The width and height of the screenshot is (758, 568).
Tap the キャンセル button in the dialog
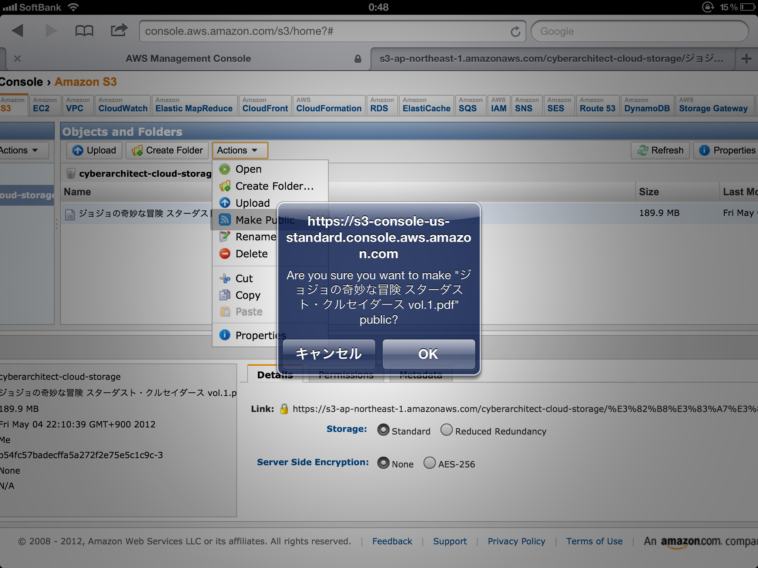[329, 354]
